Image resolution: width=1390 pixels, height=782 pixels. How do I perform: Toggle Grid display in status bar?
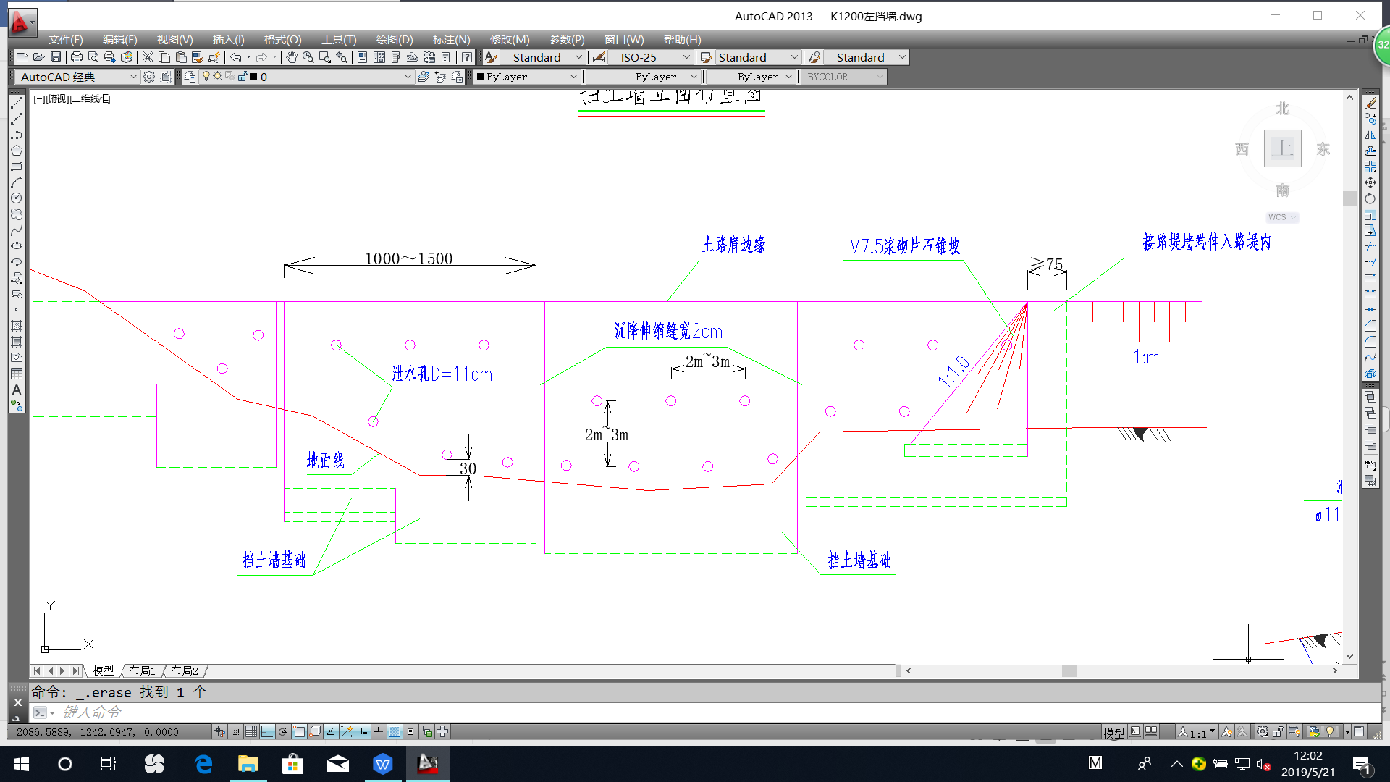tap(251, 732)
